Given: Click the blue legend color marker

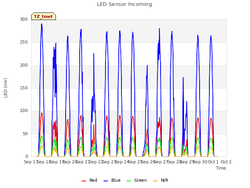Looking at the screenshot, I should 105,181.
